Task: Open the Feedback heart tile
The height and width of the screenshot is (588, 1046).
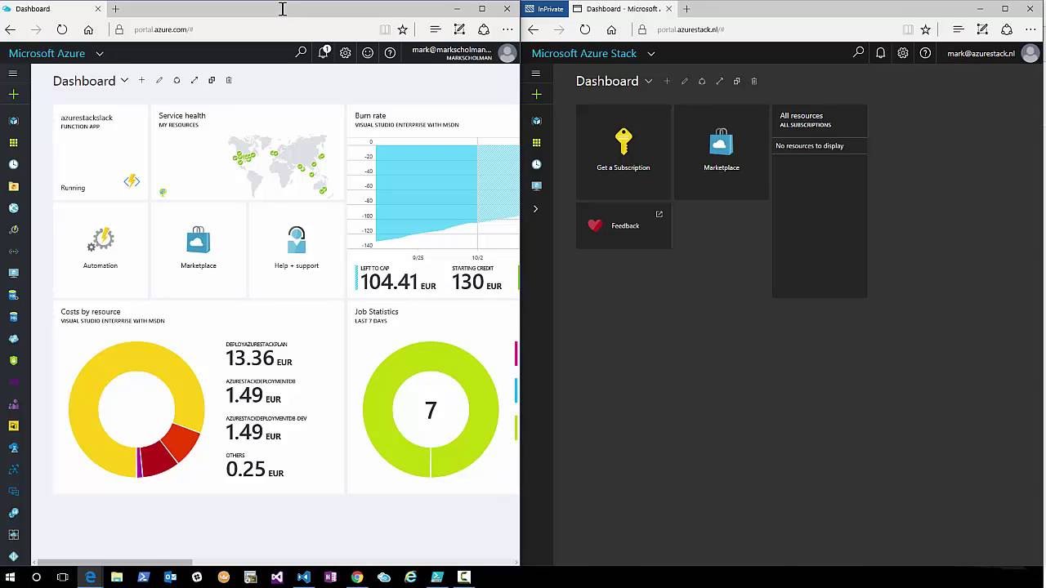Action: coord(624,225)
